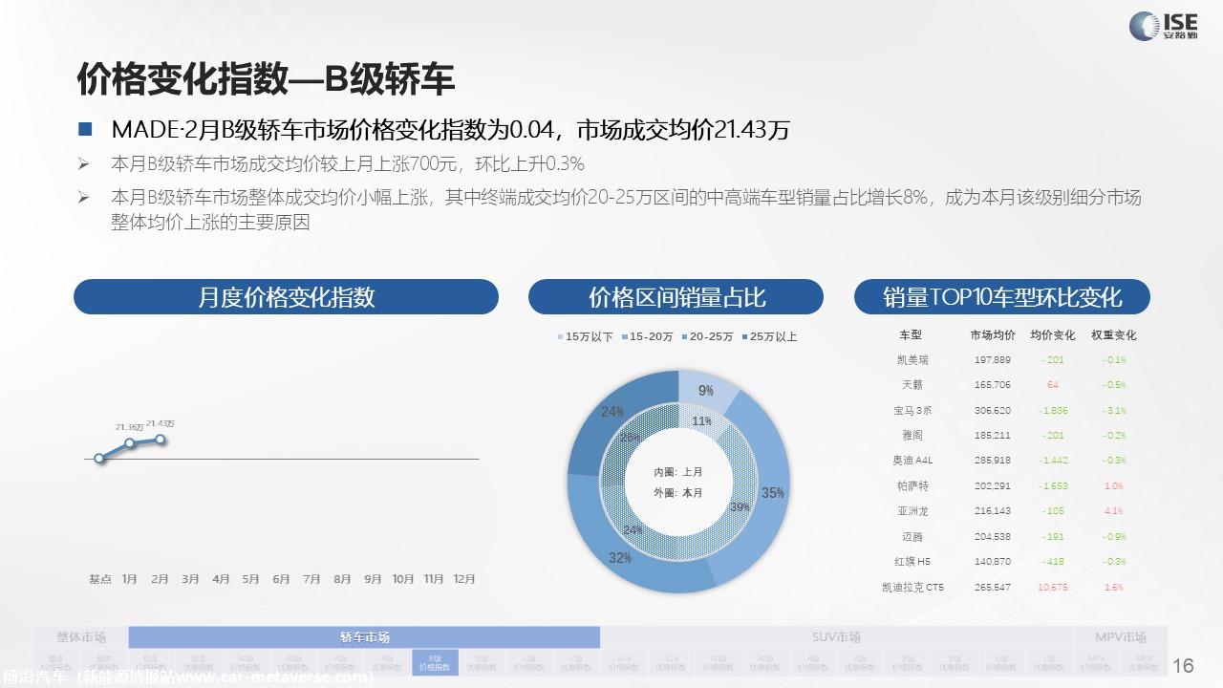This screenshot has height=688, width=1223.
Task: Click the 140,870 price cell for 红旗H5
Action: (993, 561)
